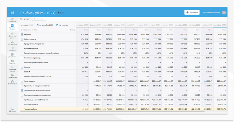
Task: Open the Продажи sidebar section
Action: (x=12, y=49)
